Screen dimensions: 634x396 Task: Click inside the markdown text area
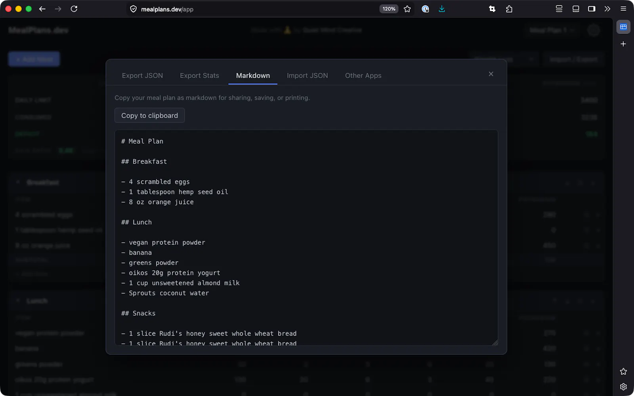pyautogui.click(x=306, y=238)
